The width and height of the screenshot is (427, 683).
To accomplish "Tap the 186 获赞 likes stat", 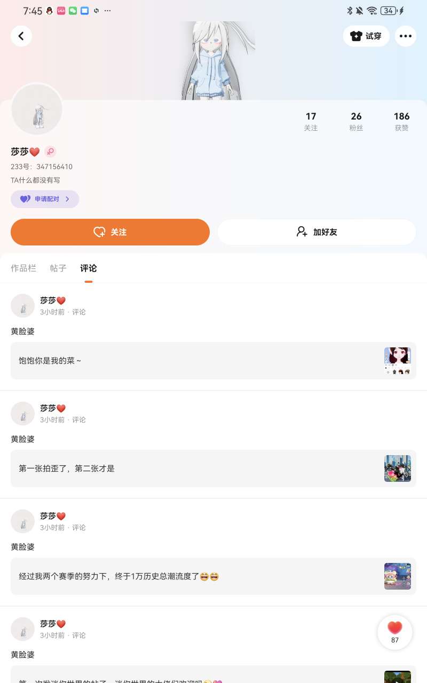I will tap(401, 121).
